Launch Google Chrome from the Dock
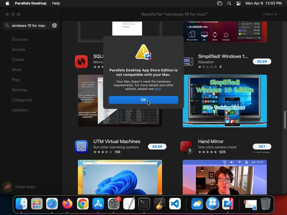 (83, 204)
